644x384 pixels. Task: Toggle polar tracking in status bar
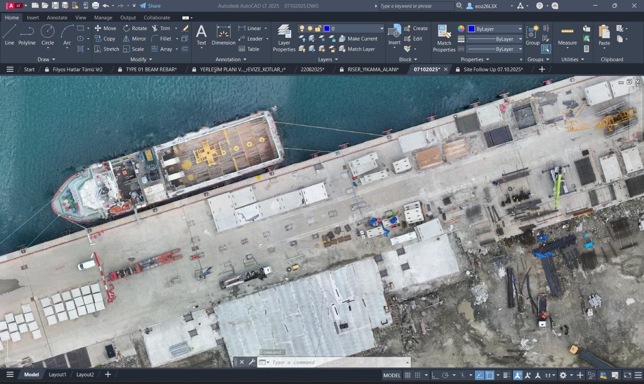tap(445, 375)
